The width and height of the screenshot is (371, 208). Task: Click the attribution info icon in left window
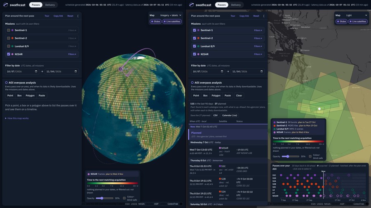click(x=181, y=204)
